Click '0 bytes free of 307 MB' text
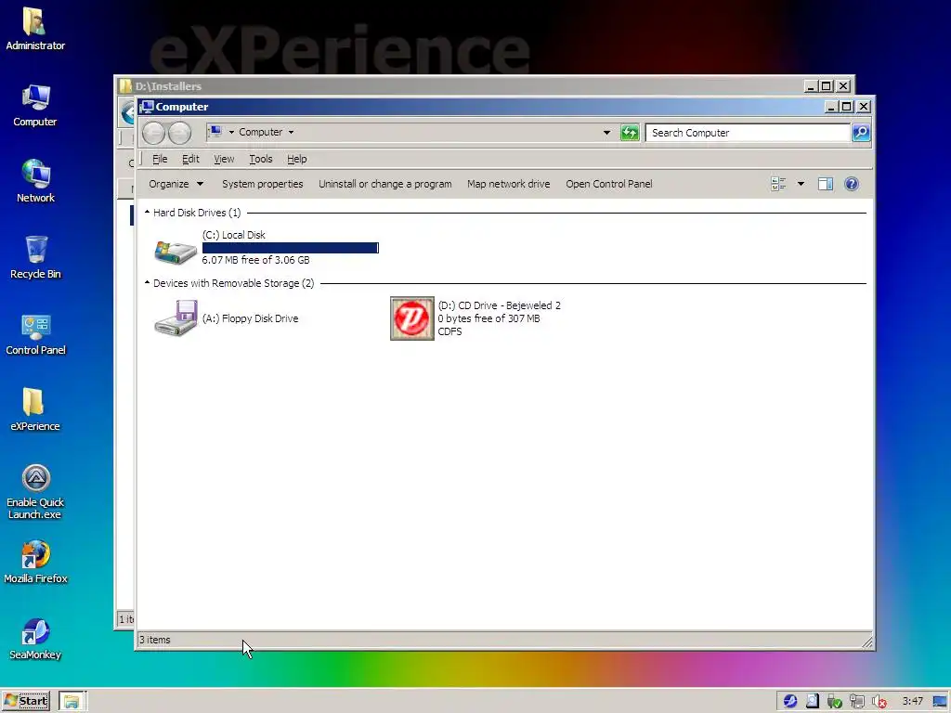 pos(489,318)
